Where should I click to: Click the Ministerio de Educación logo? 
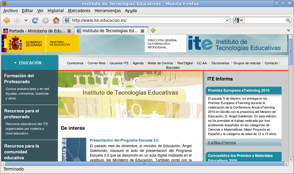[62, 43]
